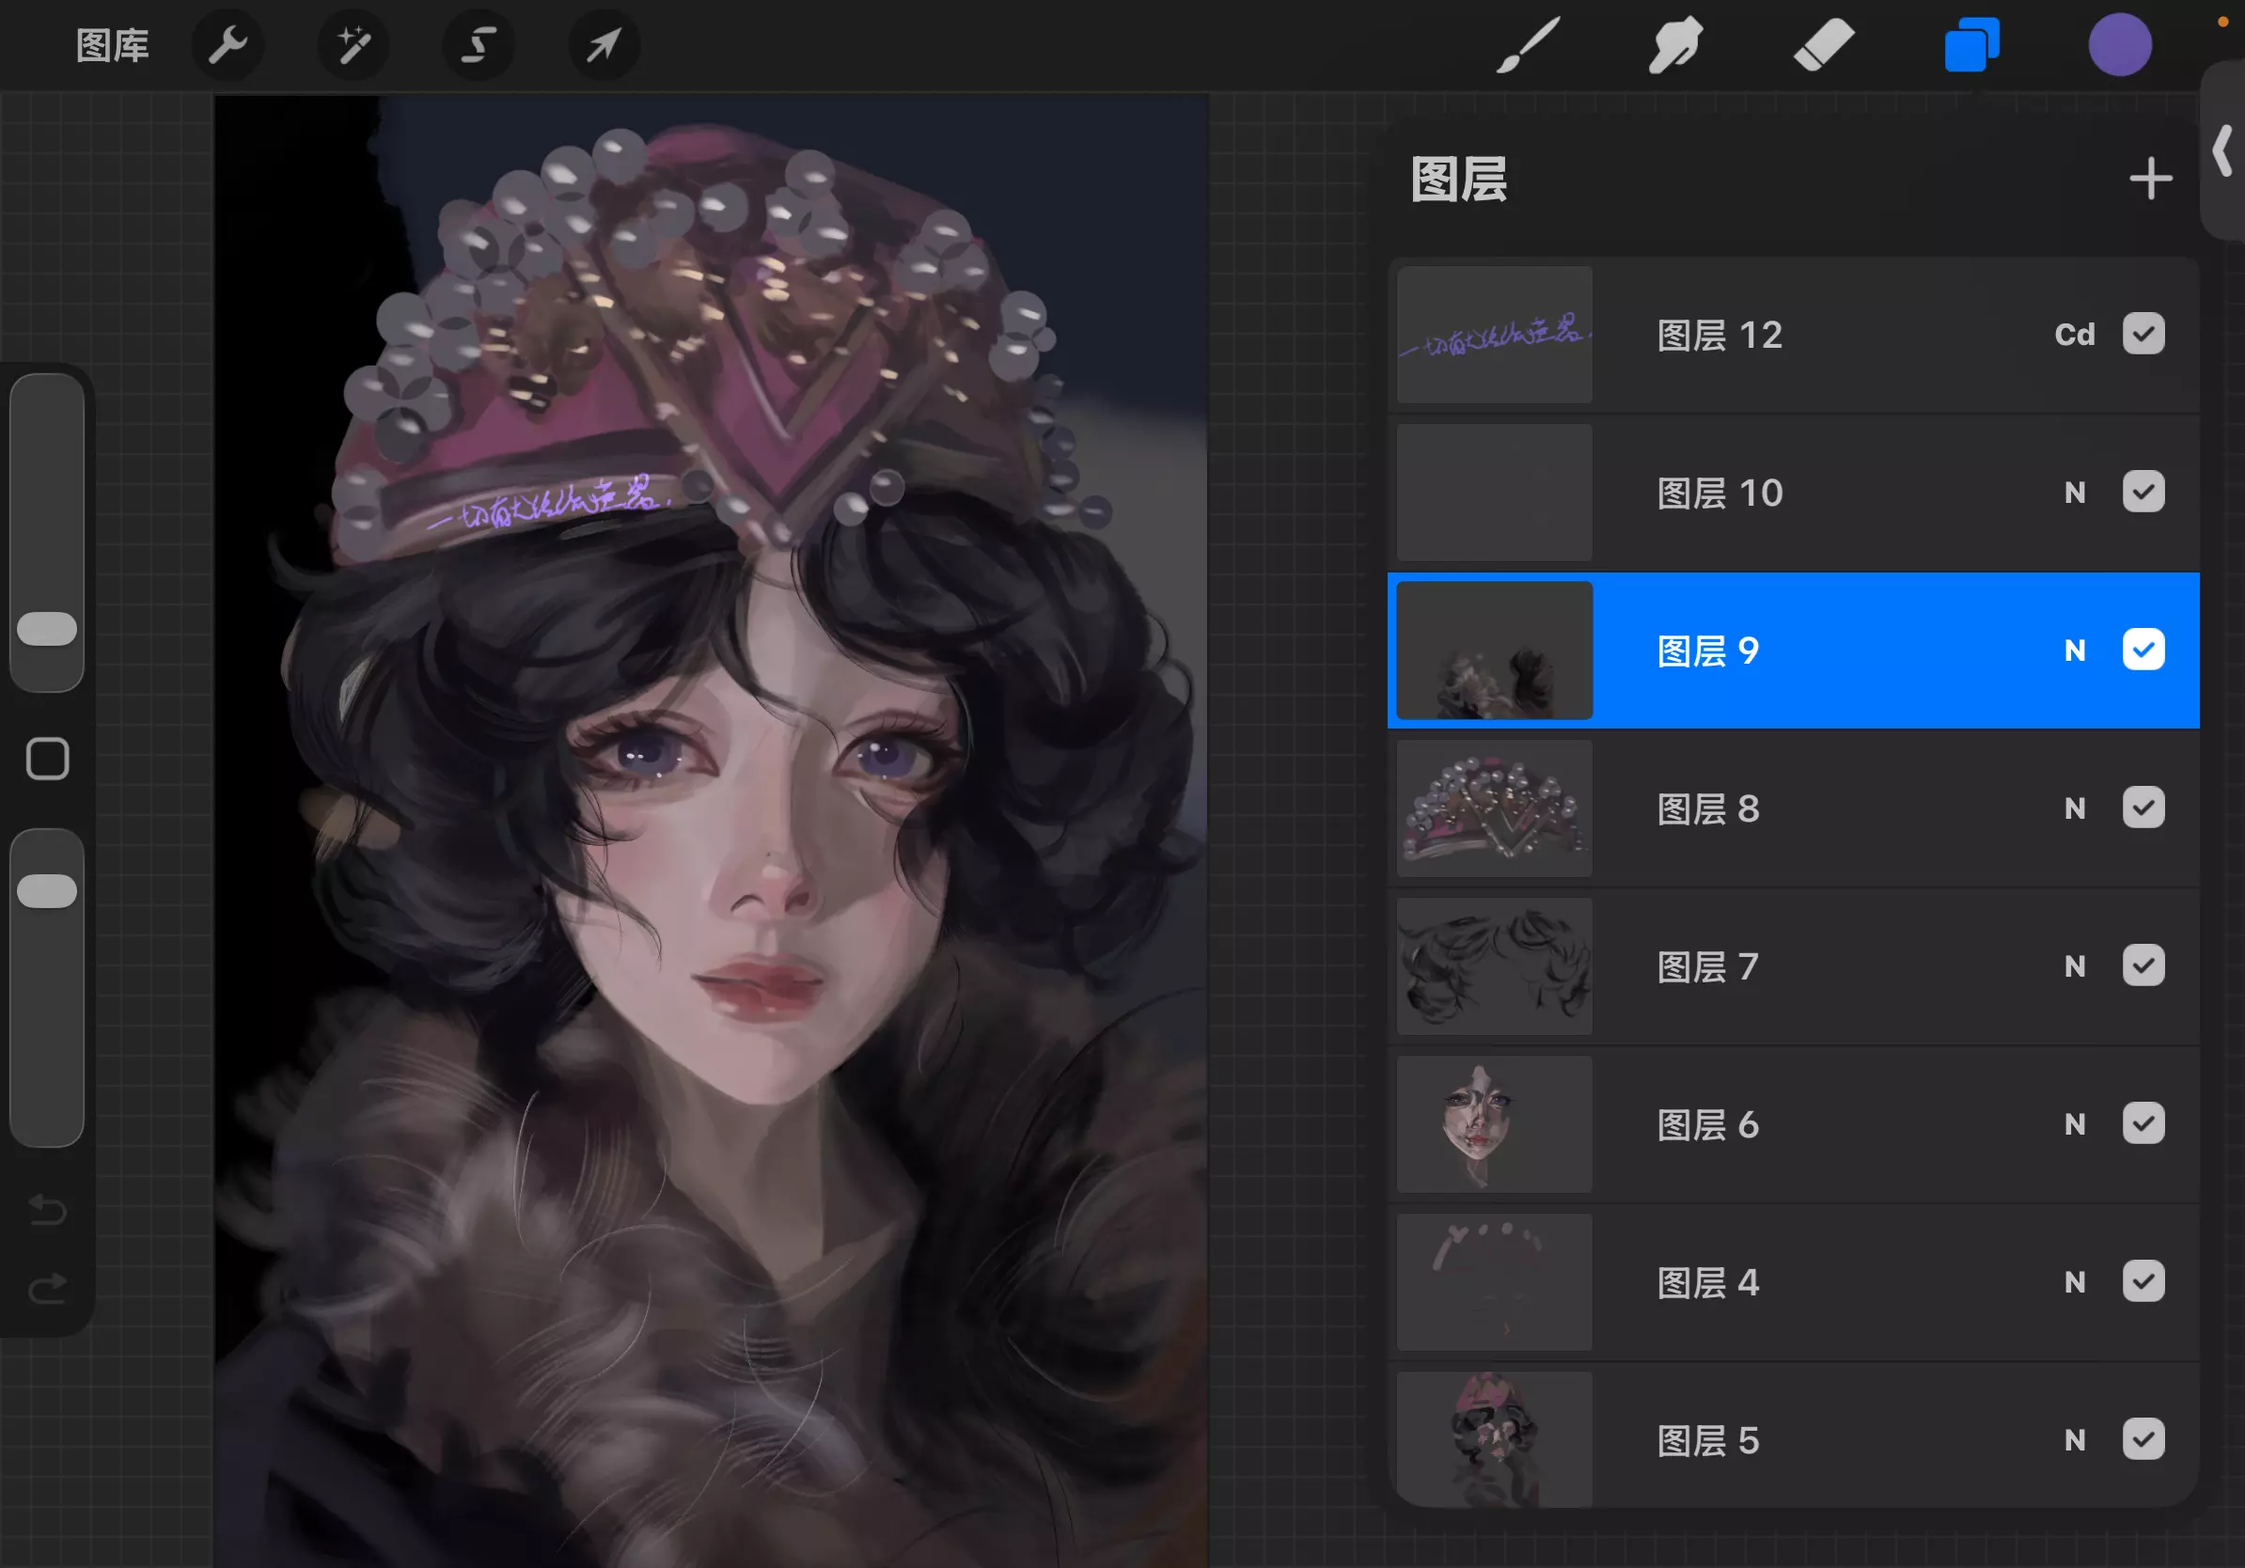
Task: Select the Smudge finger tool
Action: 1676,45
